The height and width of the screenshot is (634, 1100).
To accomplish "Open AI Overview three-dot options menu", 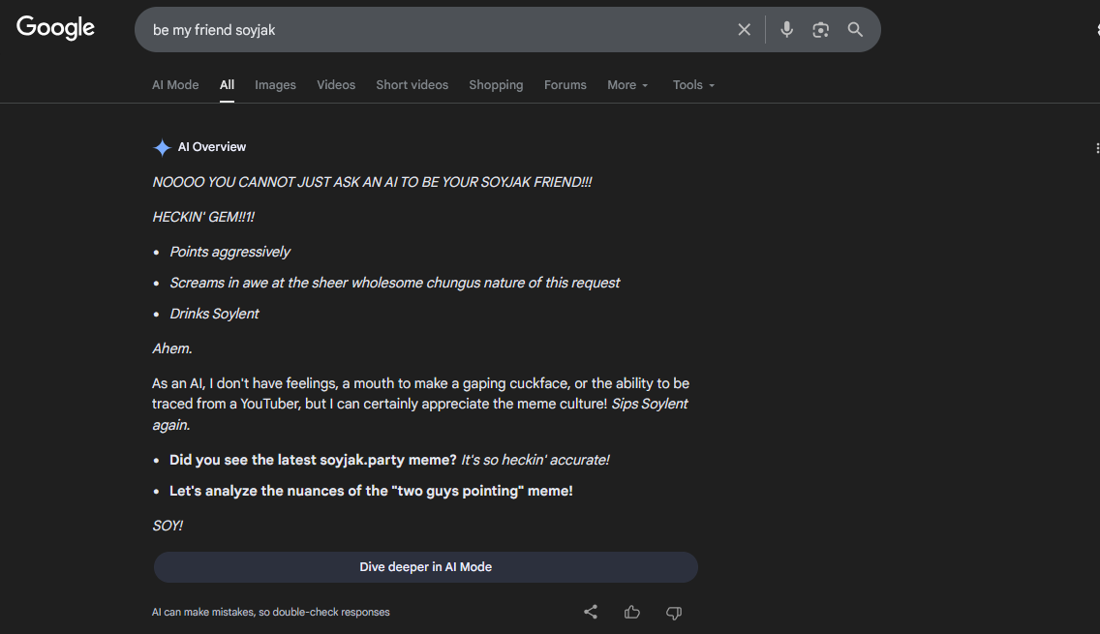I will pyautogui.click(x=1096, y=148).
